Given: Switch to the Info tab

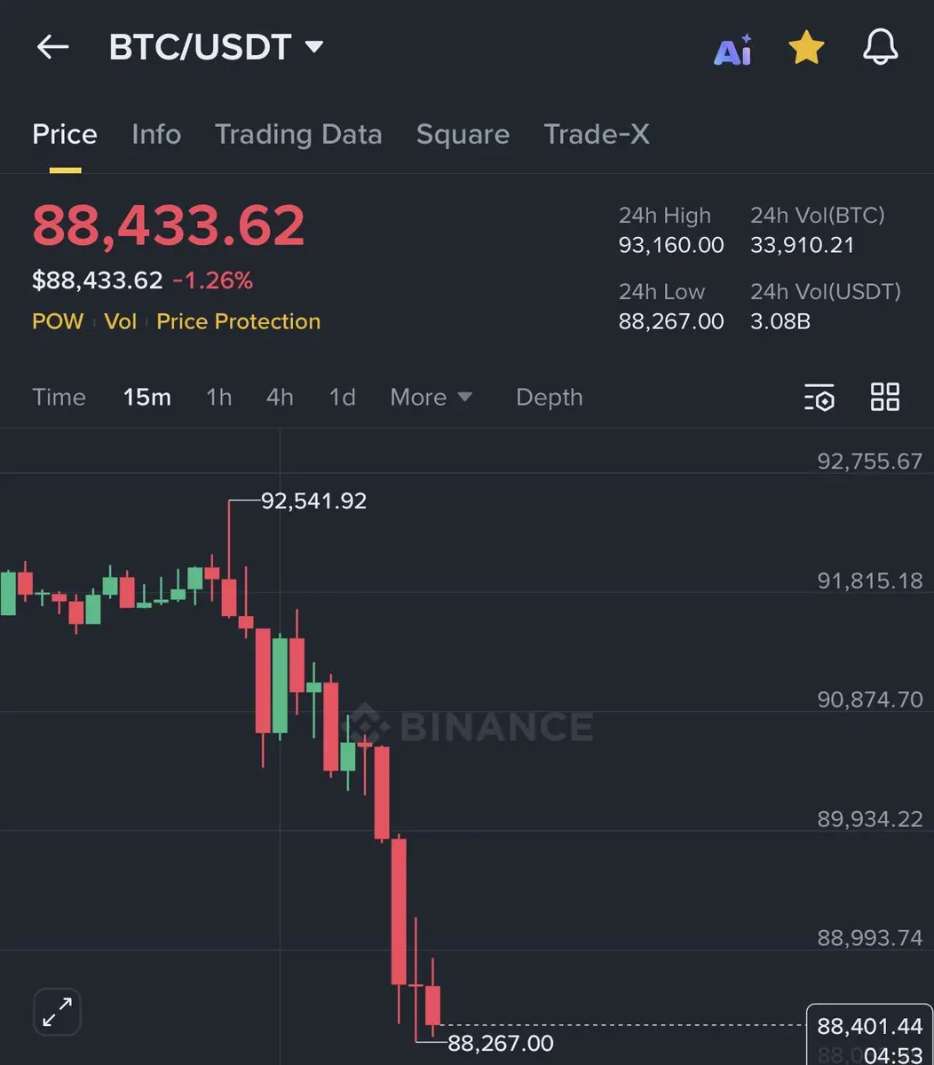Looking at the screenshot, I should (x=156, y=134).
